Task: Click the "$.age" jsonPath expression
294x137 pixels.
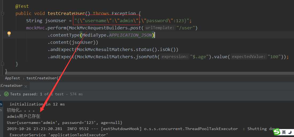Action: click(x=199, y=57)
